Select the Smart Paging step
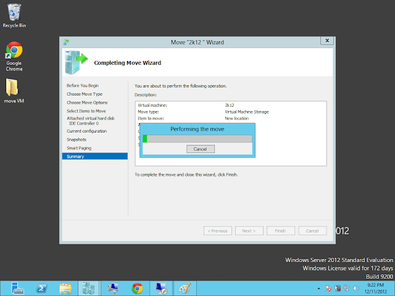 tap(80, 148)
